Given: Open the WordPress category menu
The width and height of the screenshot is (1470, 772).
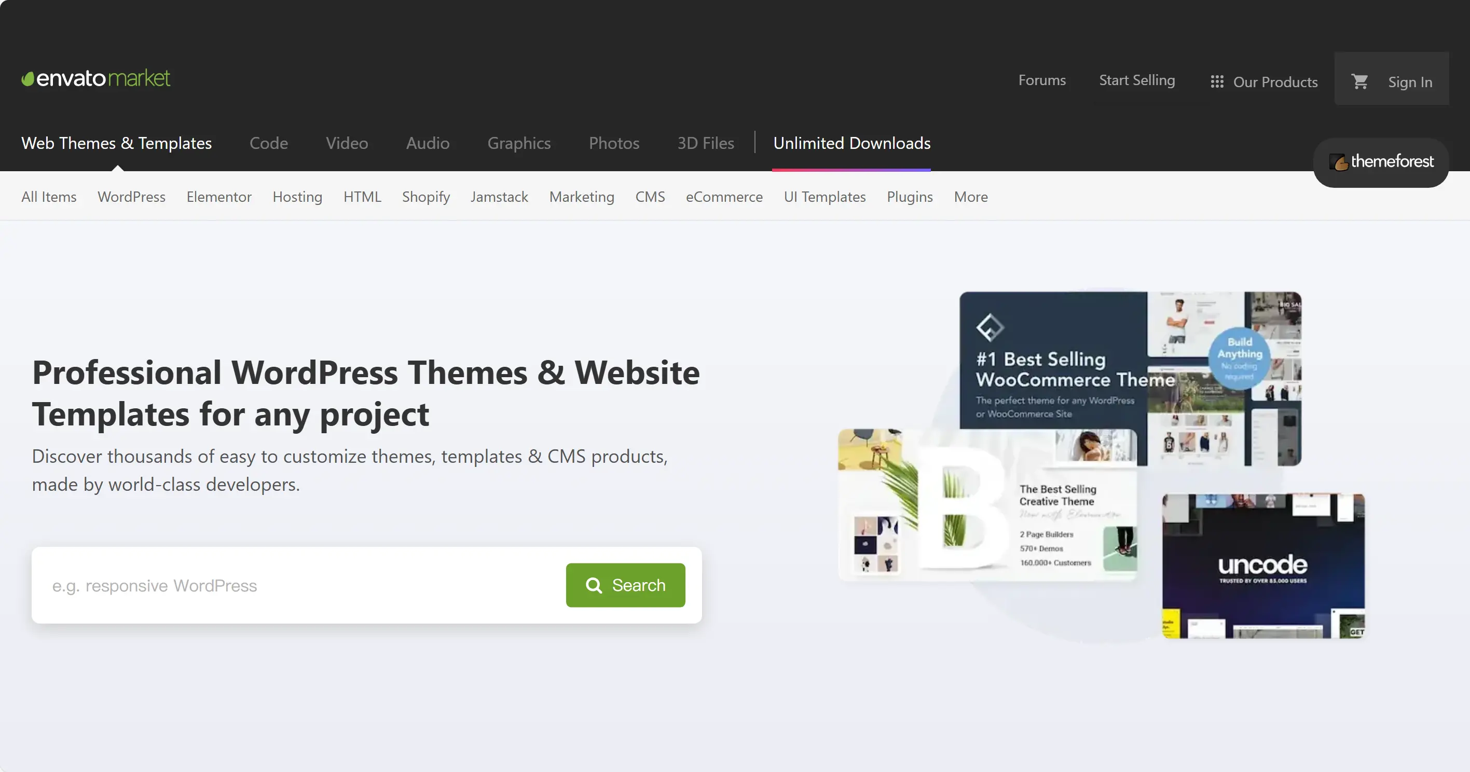Looking at the screenshot, I should click(131, 197).
